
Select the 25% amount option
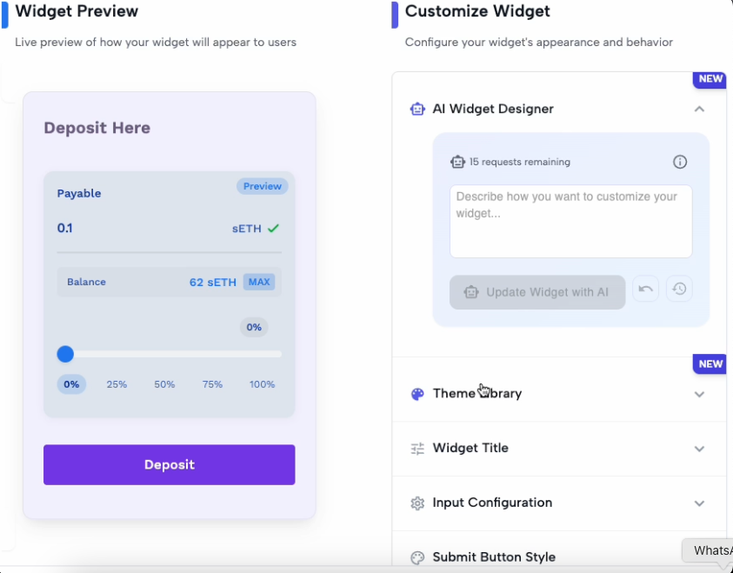[117, 384]
